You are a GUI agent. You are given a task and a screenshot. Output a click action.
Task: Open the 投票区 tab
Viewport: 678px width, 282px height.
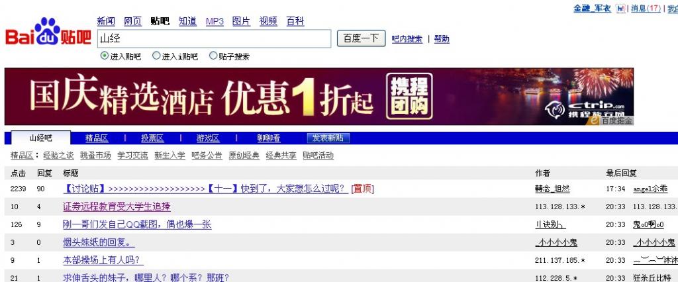152,138
